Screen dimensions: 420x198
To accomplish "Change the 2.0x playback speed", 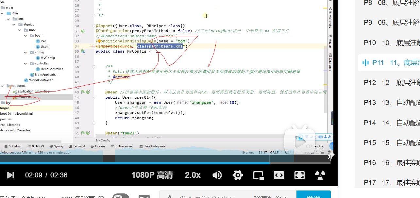I will click(193, 175).
